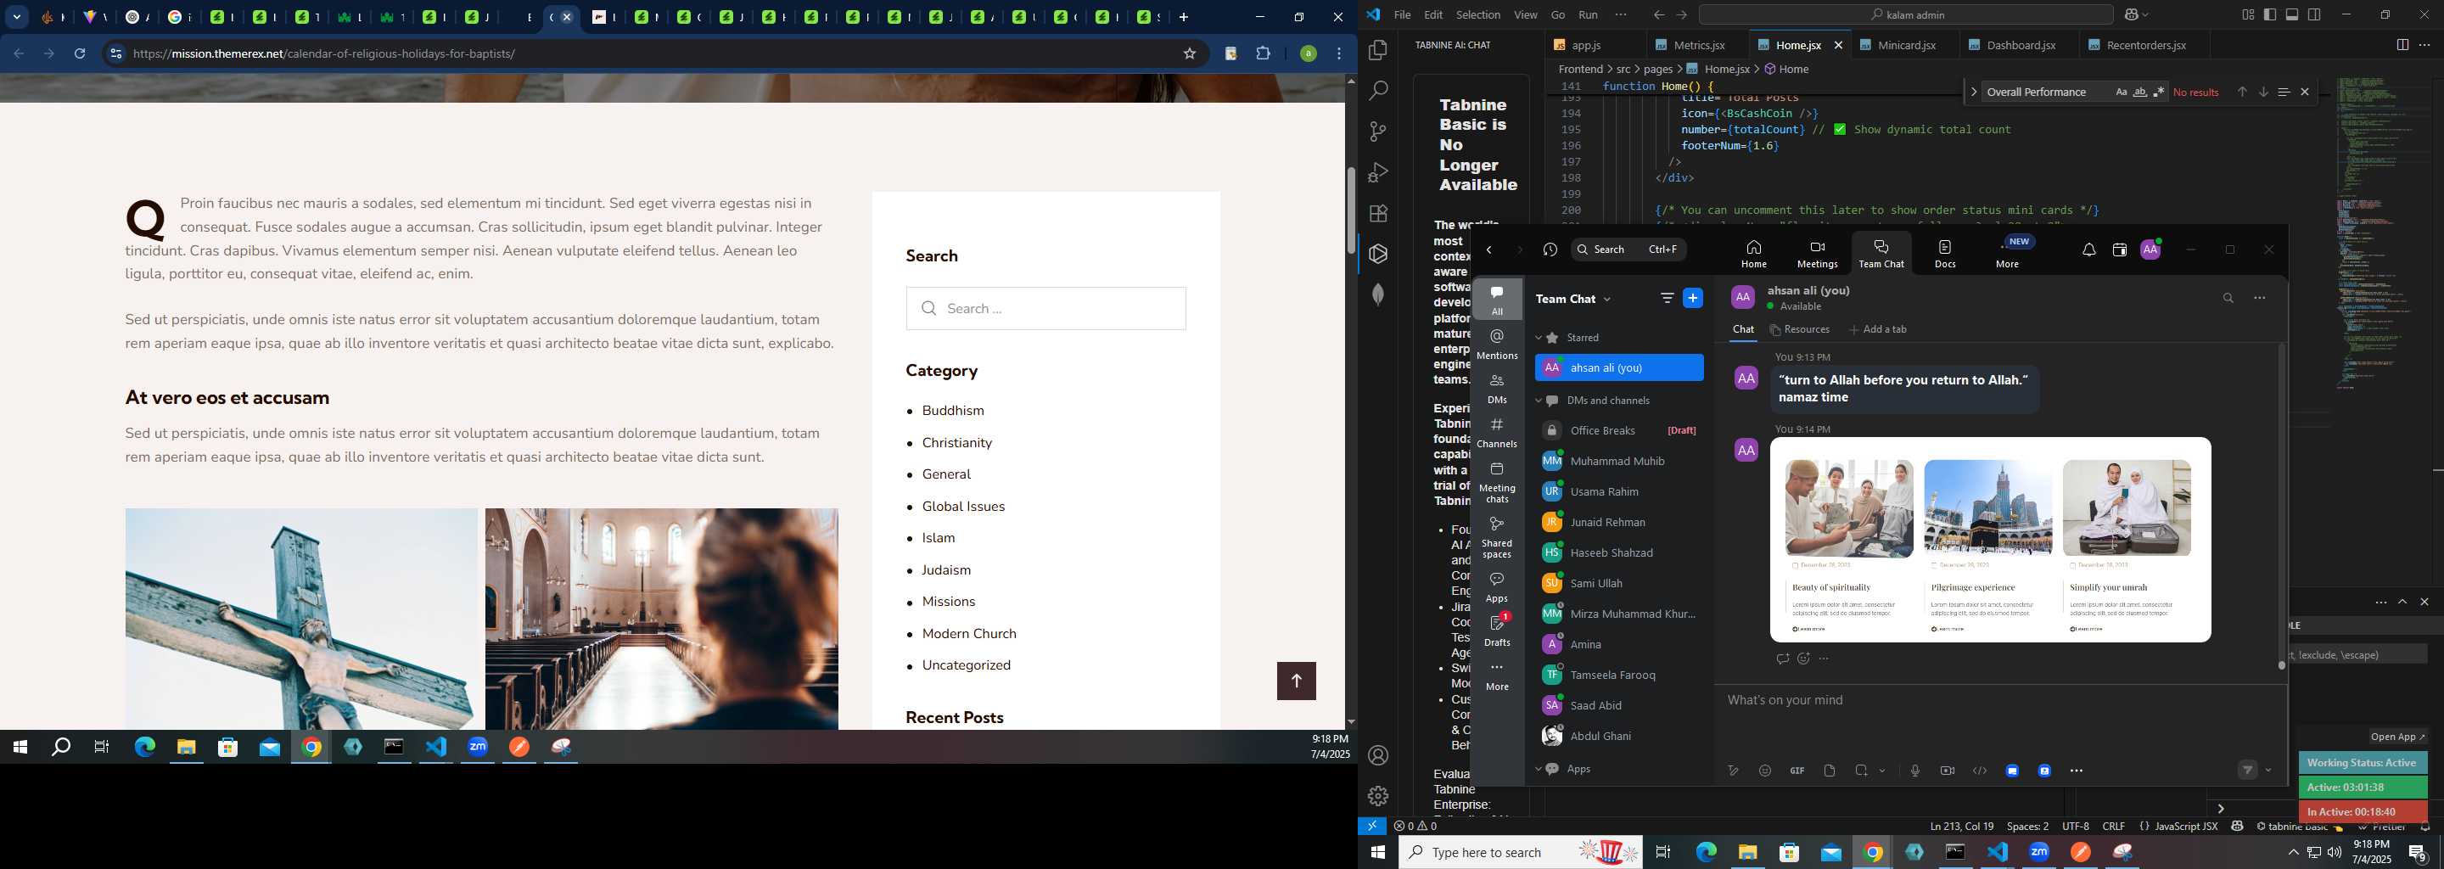Toggle Find in Selection button
2444x869 pixels.
(x=2284, y=92)
